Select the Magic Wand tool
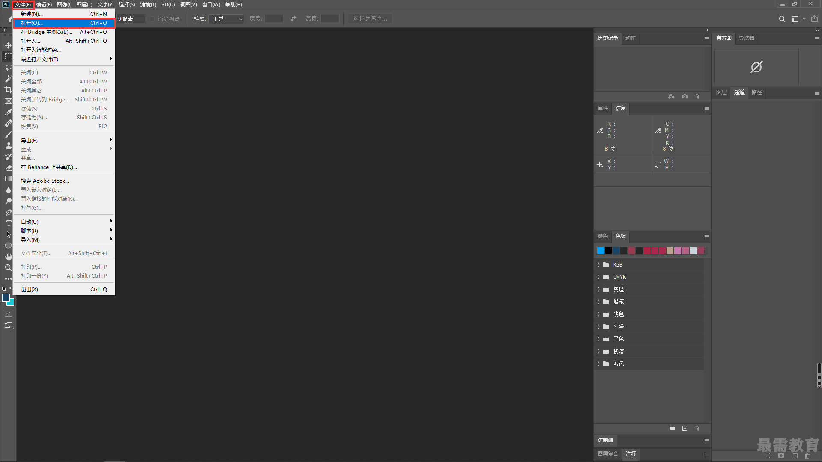Image resolution: width=822 pixels, height=462 pixels. pyautogui.click(x=8, y=79)
